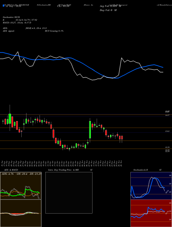Select the 'Day Vol: 0 M' text

point(108,10)
